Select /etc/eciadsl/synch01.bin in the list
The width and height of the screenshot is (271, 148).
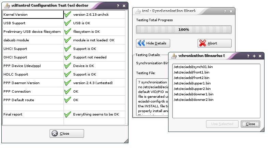click(193, 67)
